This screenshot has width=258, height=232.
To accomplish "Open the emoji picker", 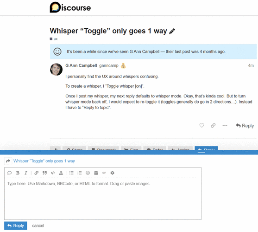I will point(88,173).
